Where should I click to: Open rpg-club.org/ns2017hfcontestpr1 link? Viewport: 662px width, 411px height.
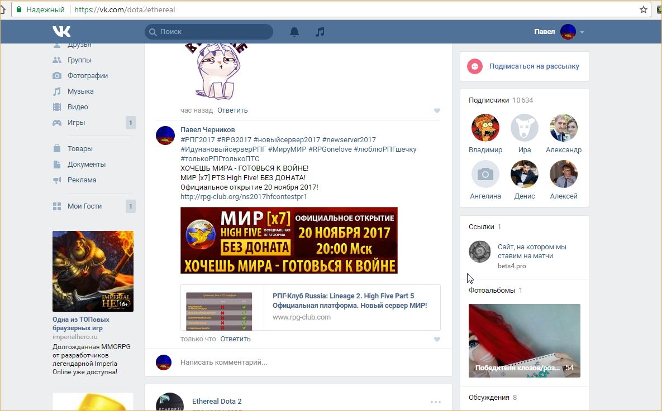click(x=244, y=196)
